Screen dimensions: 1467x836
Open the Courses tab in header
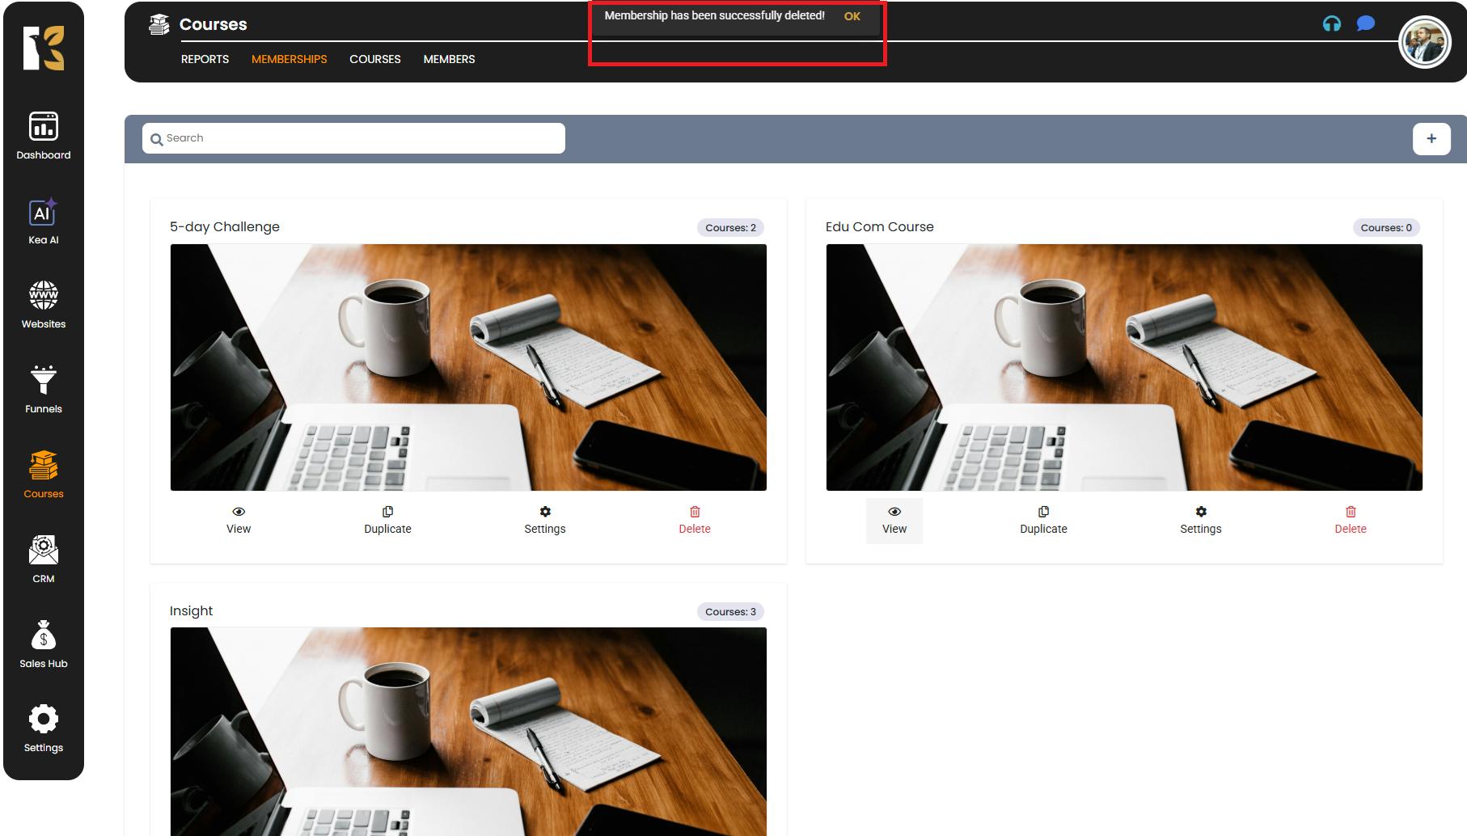[374, 59]
